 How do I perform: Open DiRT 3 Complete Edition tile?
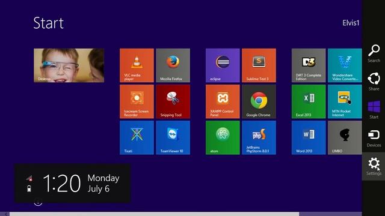(x=309, y=65)
